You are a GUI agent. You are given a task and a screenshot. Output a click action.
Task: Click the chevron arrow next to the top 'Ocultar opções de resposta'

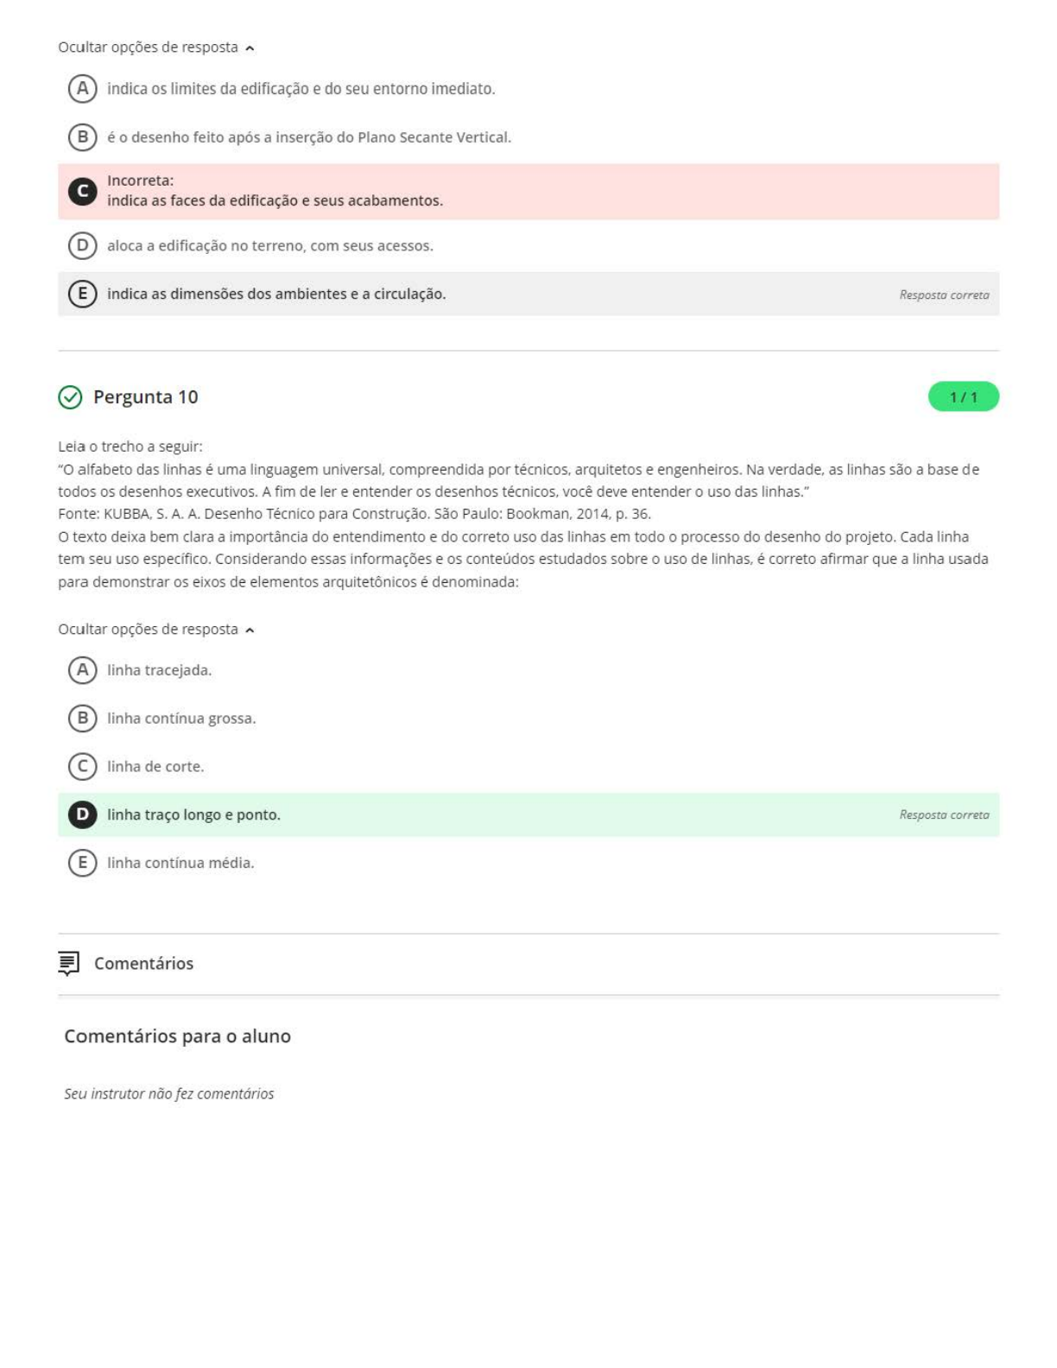click(250, 48)
